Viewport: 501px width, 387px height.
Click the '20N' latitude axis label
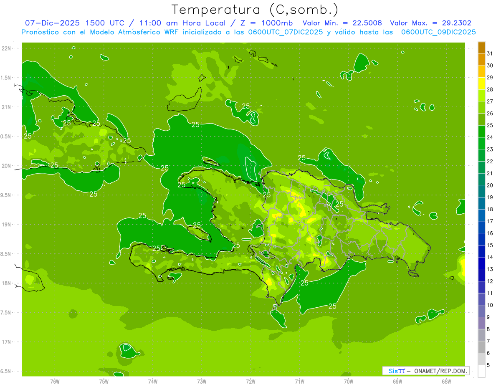(x=6, y=166)
